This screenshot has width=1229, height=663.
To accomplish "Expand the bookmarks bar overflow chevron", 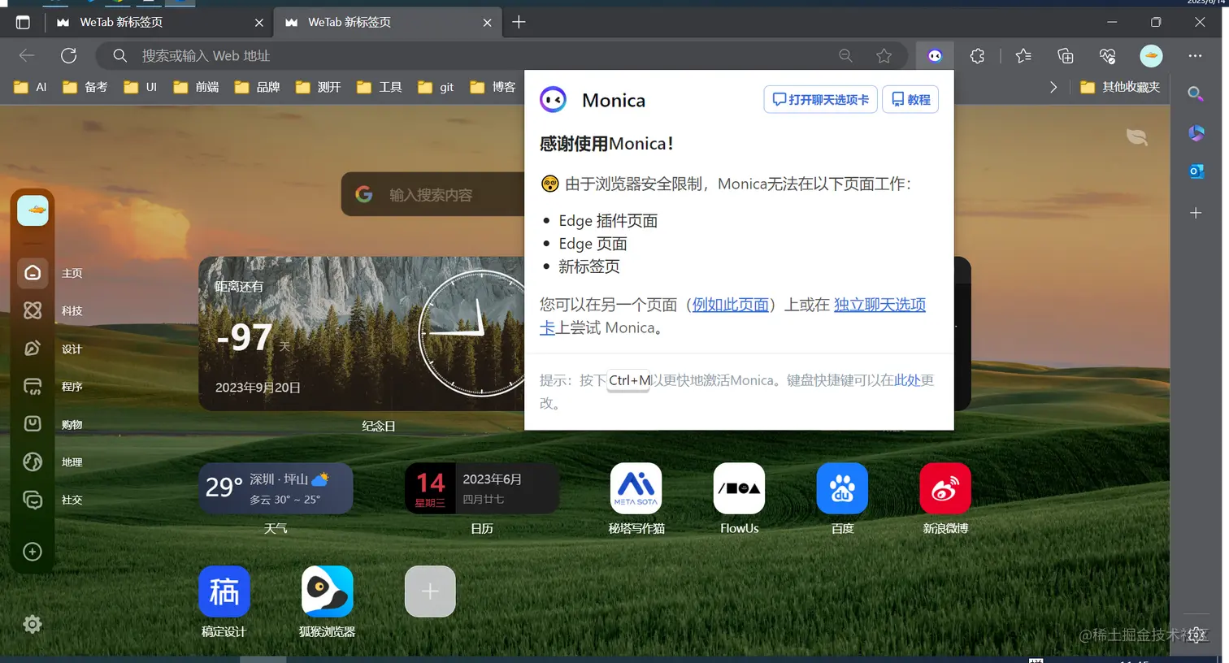I will (1053, 87).
